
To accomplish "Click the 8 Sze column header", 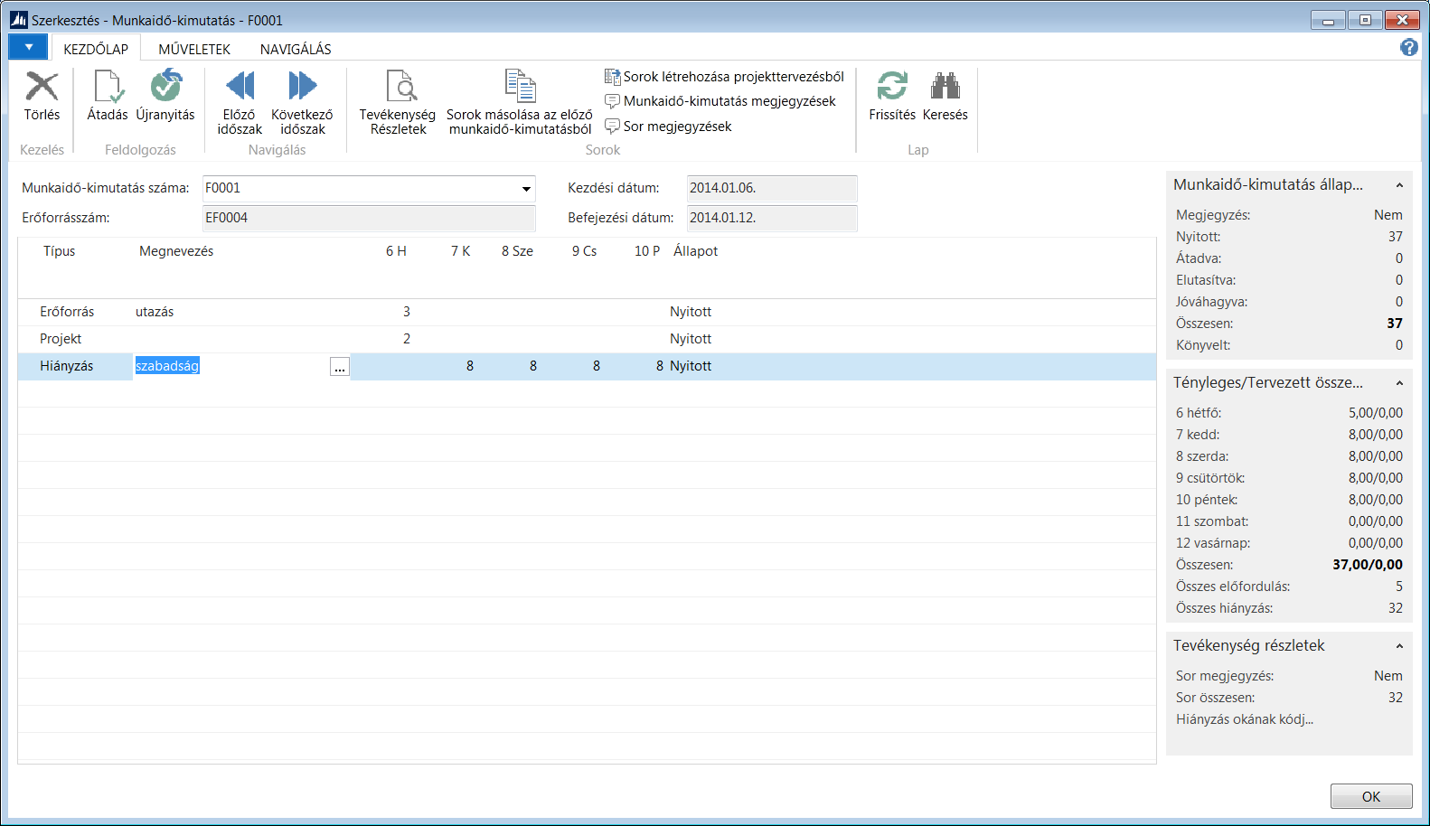I will (517, 251).
